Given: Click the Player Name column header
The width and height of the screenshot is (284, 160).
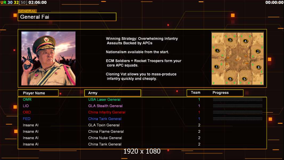Looking at the screenshot, I should (x=38, y=93).
